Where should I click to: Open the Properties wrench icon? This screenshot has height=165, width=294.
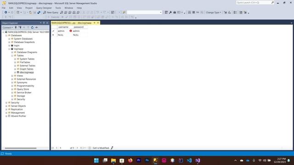[x=170, y=12]
